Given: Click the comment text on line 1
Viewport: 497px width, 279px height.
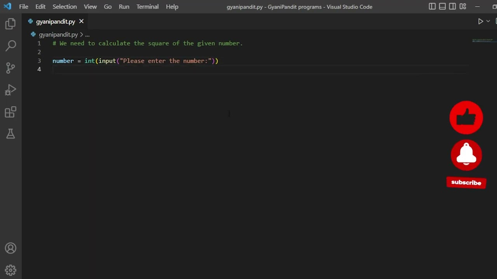Looking at the screenshot, I should pos(148,43).
